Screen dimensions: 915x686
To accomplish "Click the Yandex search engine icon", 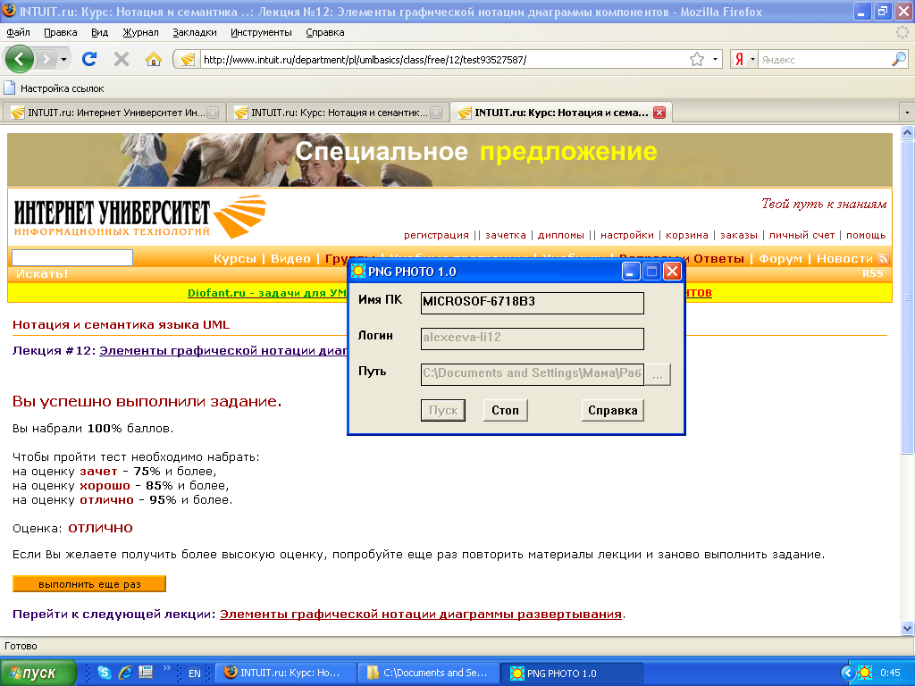I will click(739, 60).
